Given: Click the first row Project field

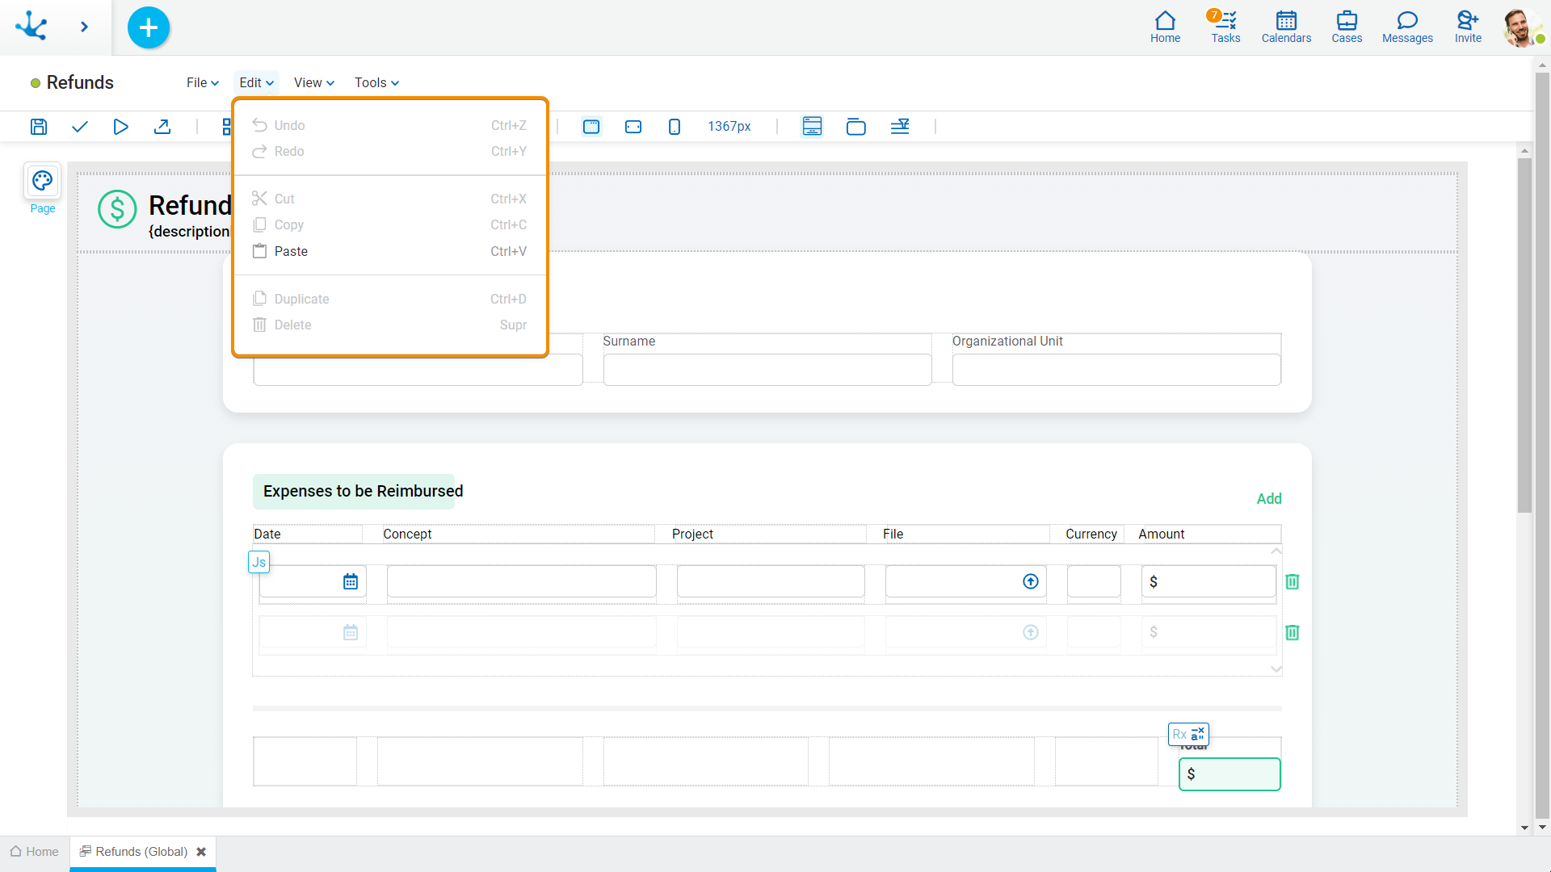Looking at the screenshot, I should click(771, 581).
